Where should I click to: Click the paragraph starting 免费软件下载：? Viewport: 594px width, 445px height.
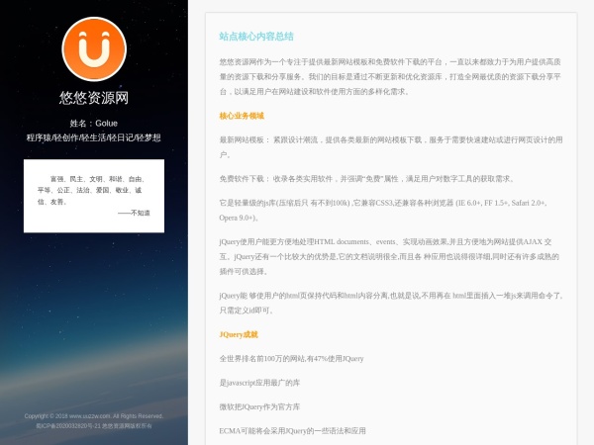click(366, 179)
